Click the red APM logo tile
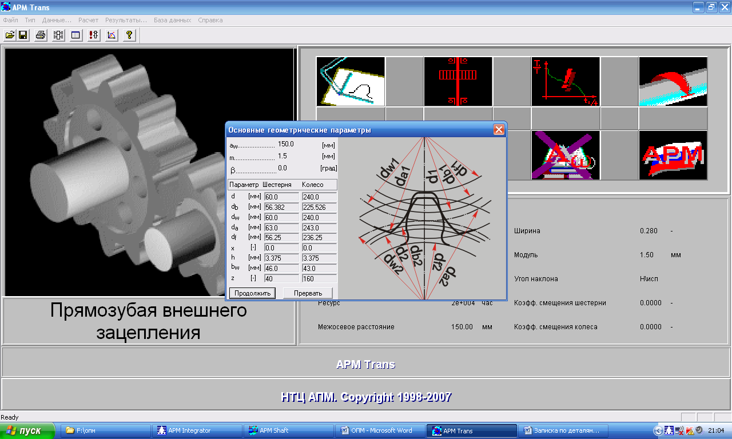 coord(673,155)
